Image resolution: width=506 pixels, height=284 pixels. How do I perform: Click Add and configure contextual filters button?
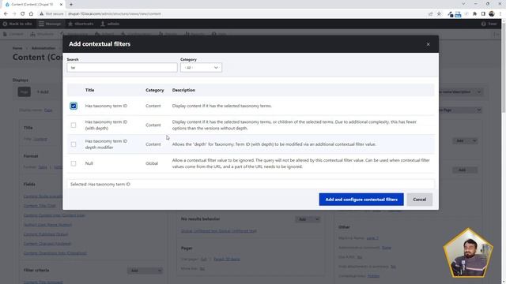[361, 200]
